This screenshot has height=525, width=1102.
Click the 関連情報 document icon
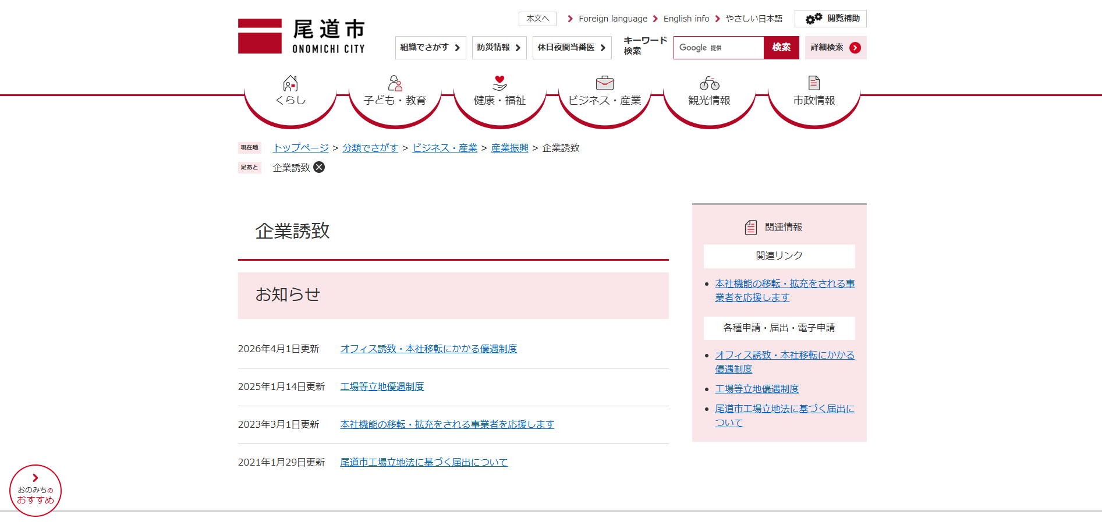point(751,227)
